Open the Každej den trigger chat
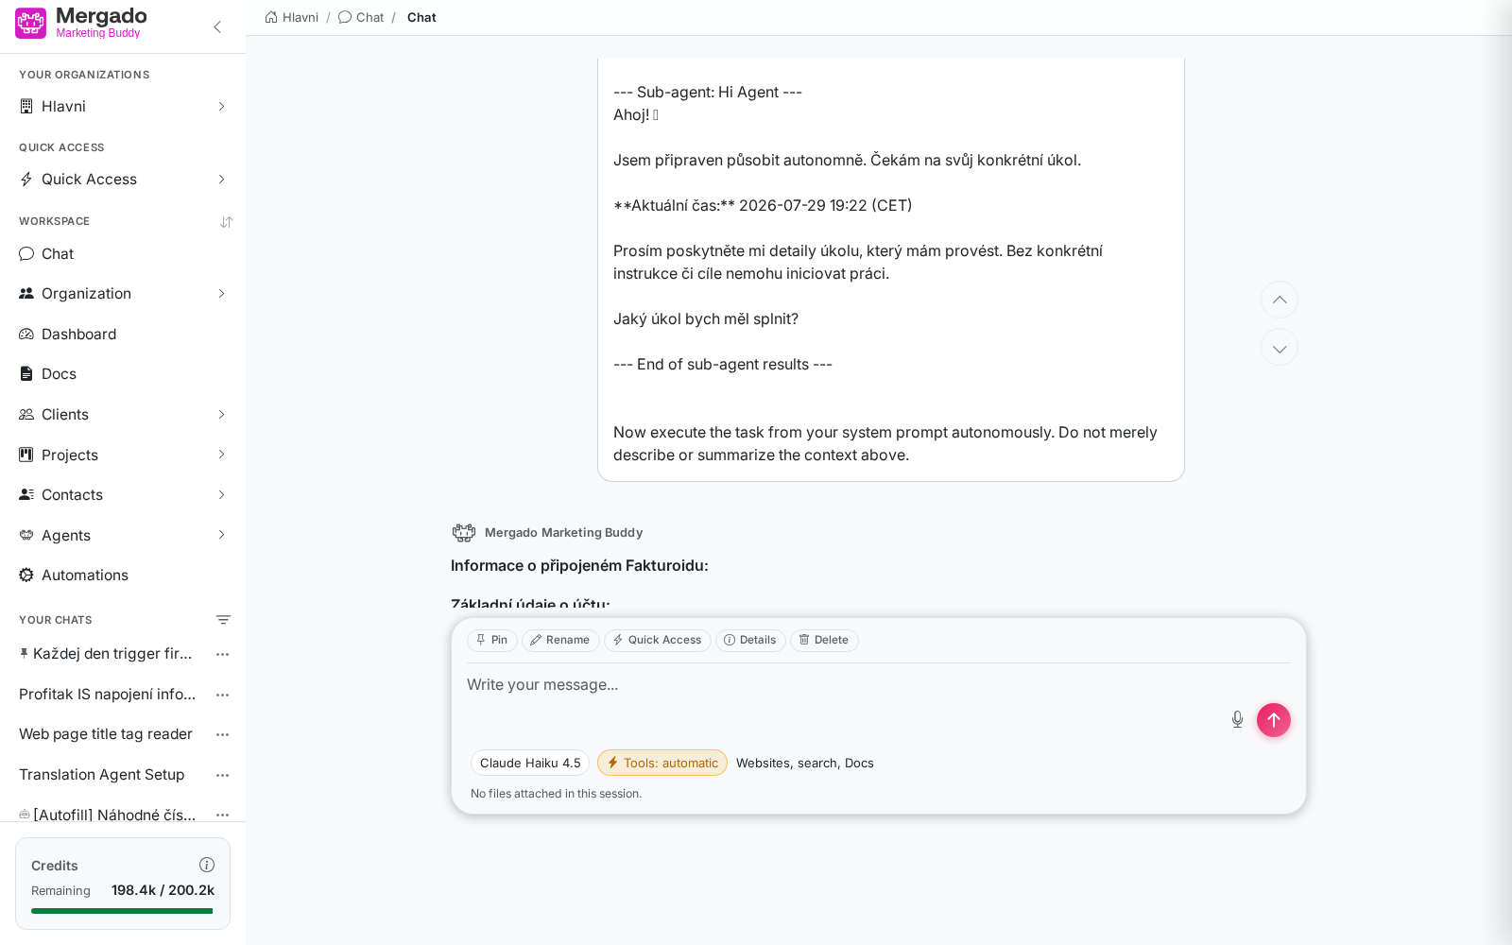Viewport: 1512px width, 945px height. pyautogui.click(x=112, y=654)
